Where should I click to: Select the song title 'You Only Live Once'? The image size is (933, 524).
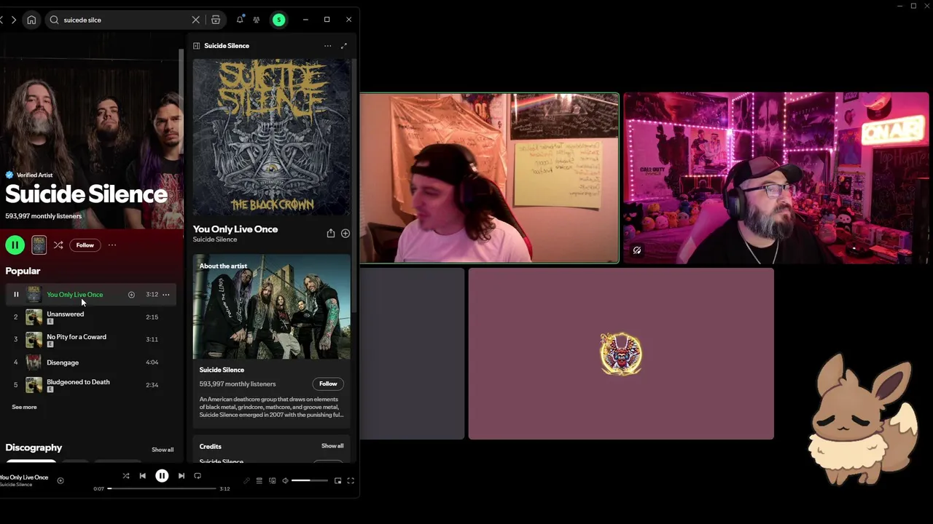pos(75,295)
